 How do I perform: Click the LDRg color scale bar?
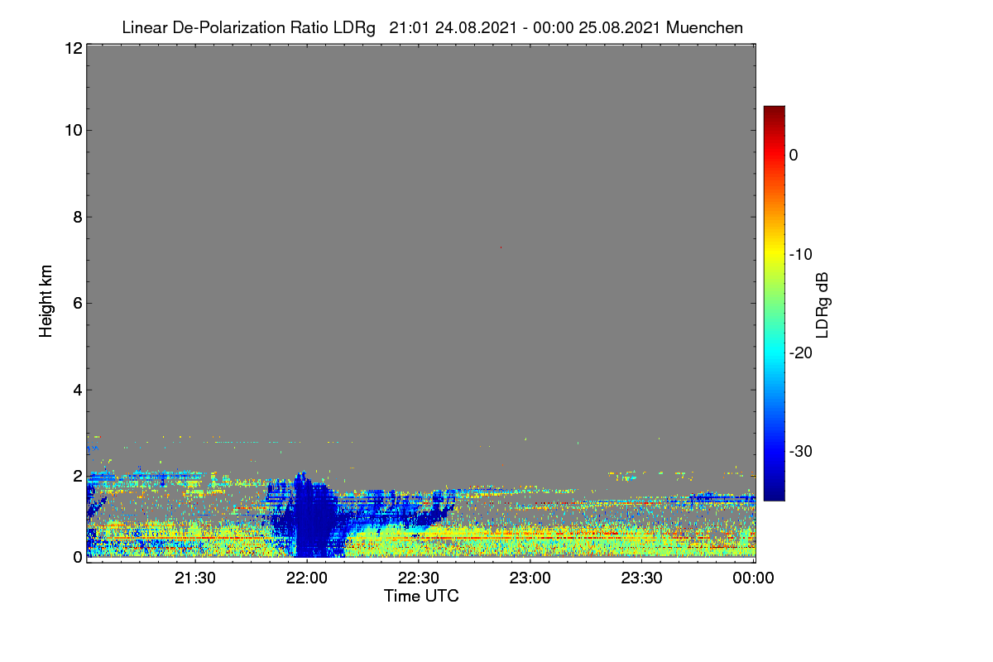click(x=774, y=303)
